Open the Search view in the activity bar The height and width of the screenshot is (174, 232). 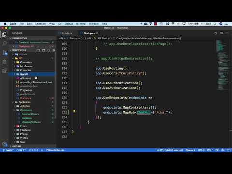pyautogui.click(x=4, y=43)
